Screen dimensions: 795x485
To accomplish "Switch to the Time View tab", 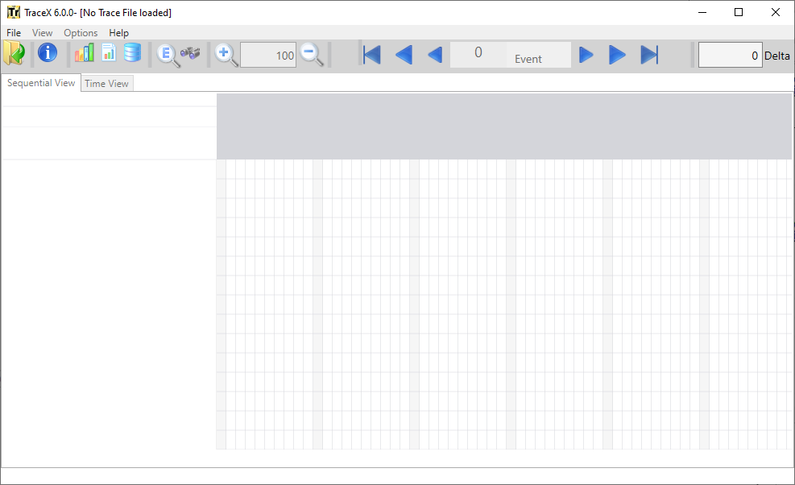I will [106, 83].
